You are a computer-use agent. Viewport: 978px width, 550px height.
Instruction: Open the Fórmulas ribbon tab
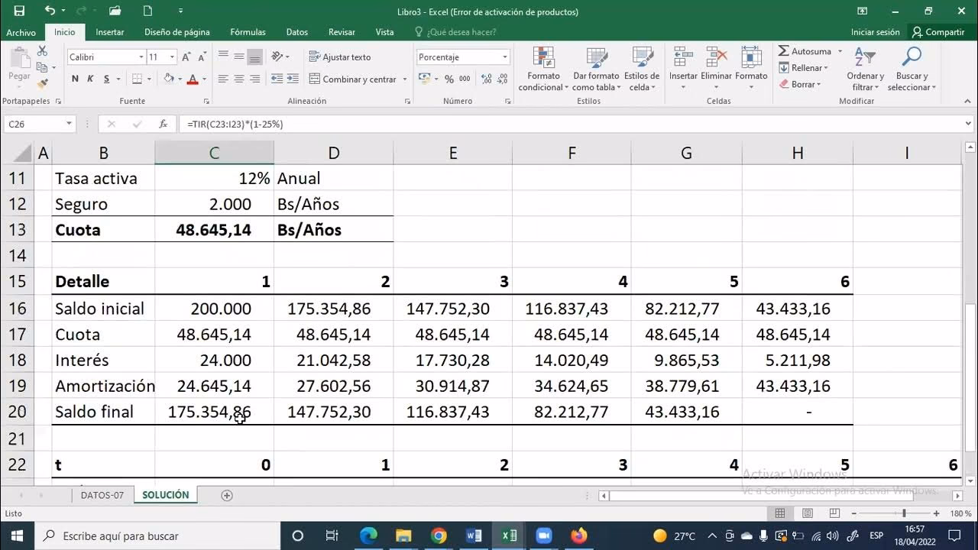click(x=248, y=32)
